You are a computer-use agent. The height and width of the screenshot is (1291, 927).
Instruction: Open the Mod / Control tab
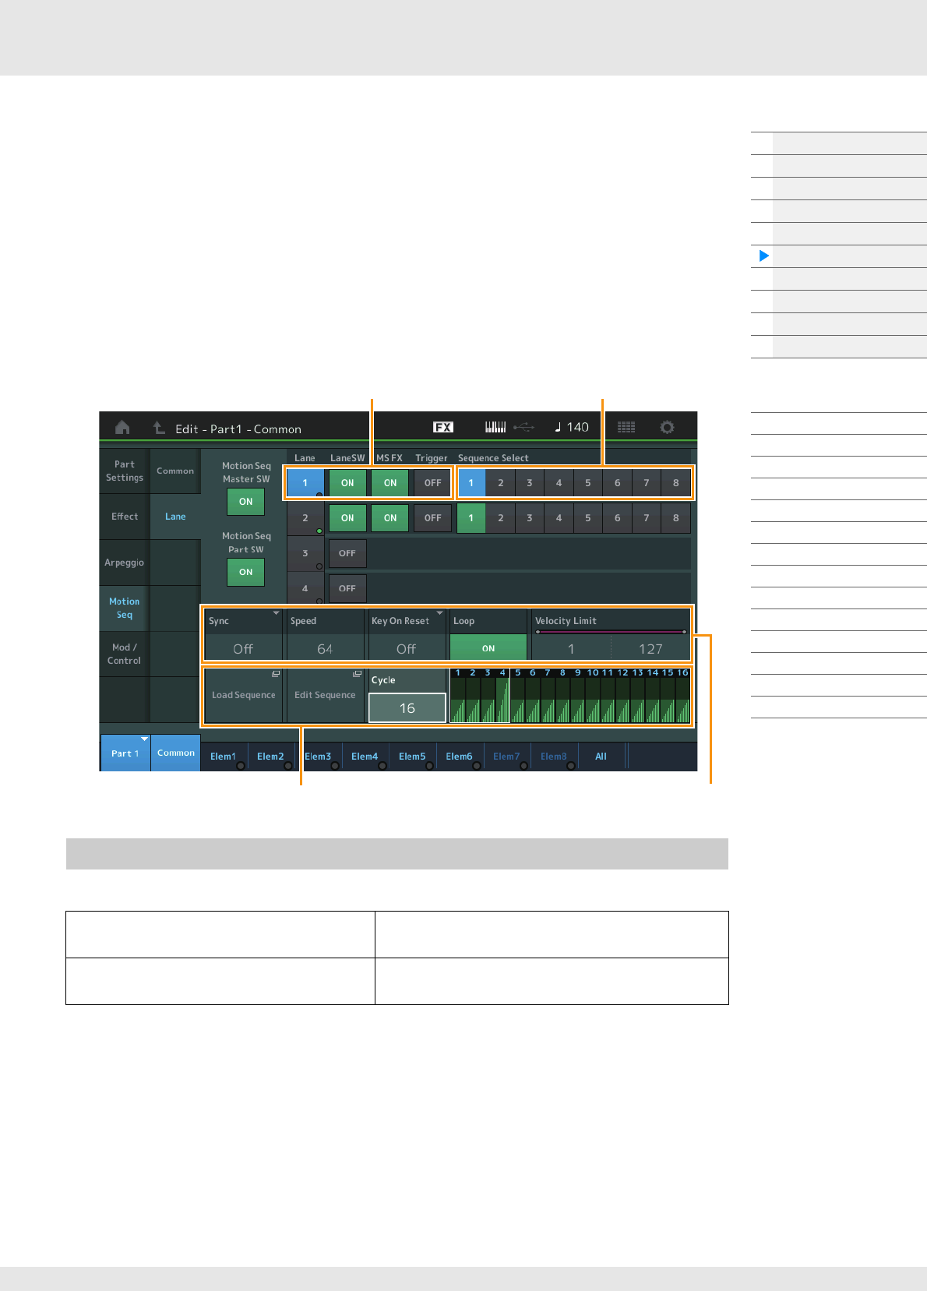point(125,654)
